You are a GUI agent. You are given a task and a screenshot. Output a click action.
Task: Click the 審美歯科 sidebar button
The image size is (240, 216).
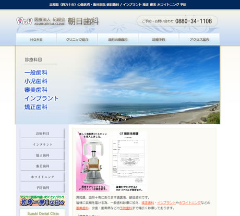click(43, 166)
